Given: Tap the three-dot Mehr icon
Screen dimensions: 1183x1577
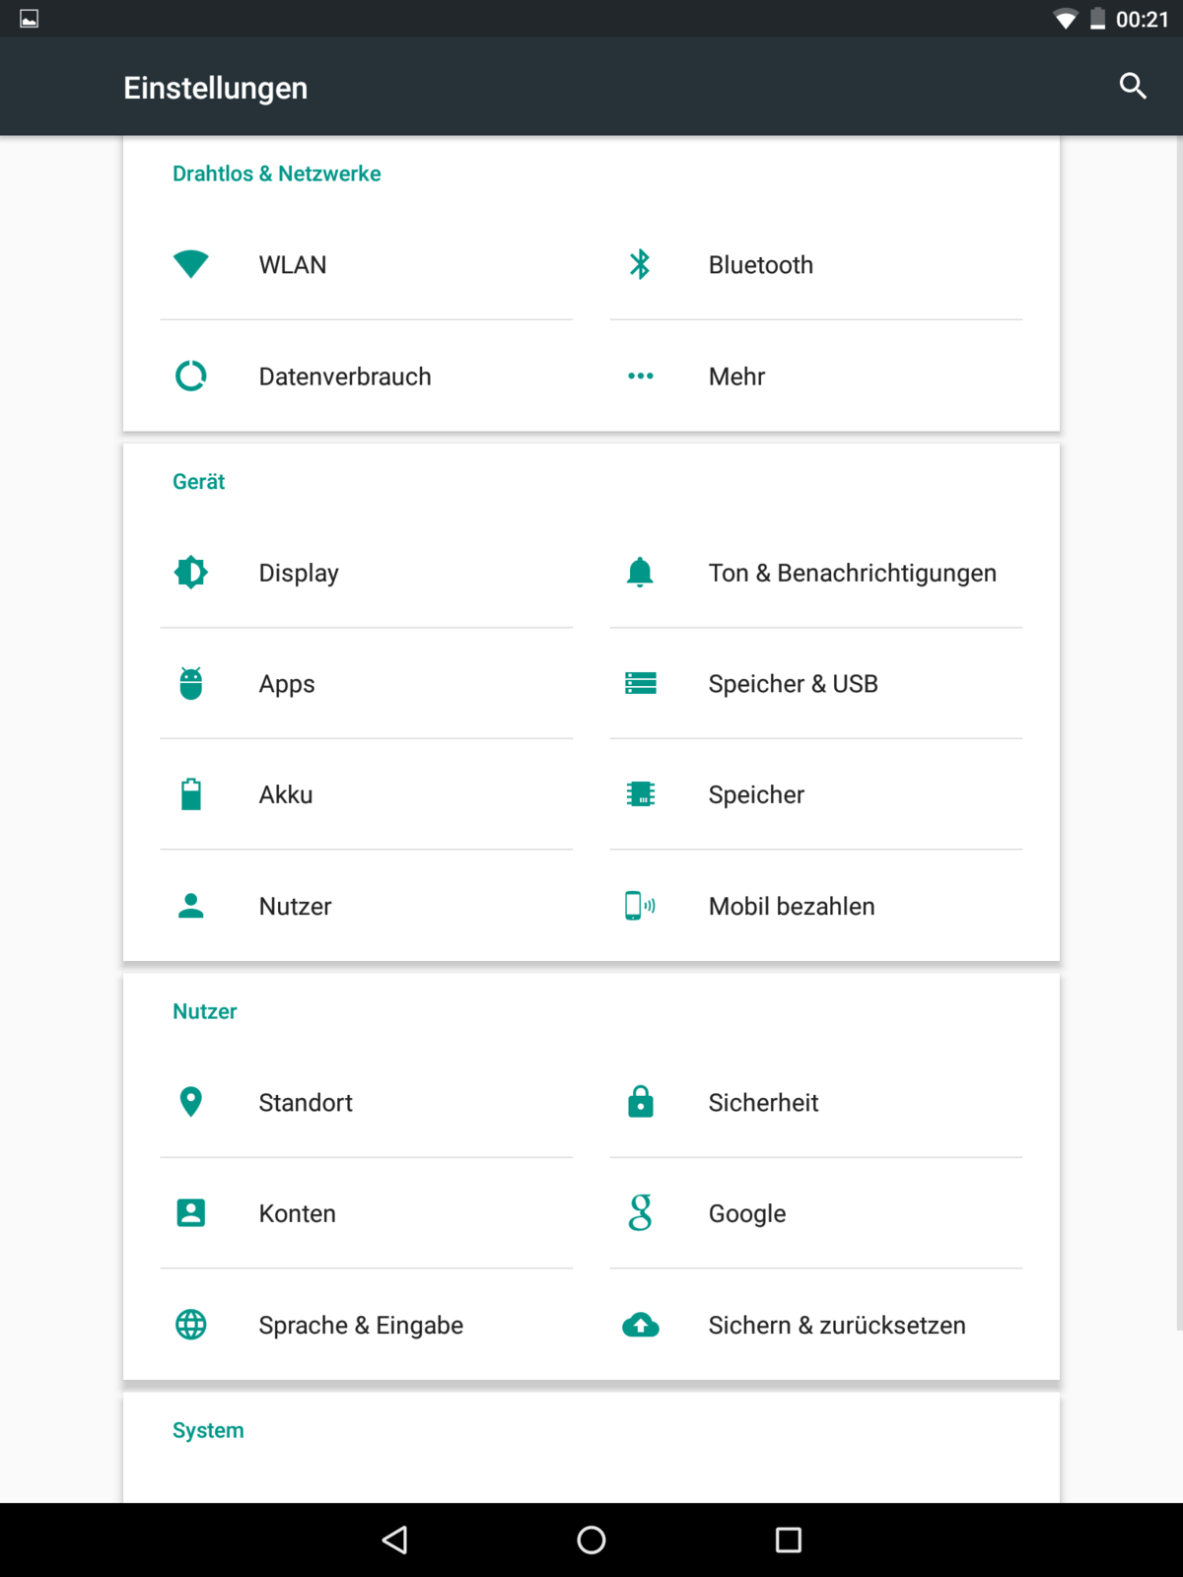Looking at the screenshot, I should [640, 376].
